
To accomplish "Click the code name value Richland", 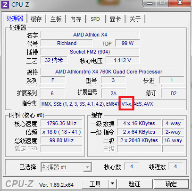I will coord(67,43).
